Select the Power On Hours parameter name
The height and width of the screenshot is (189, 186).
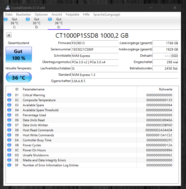coord(34,150)
